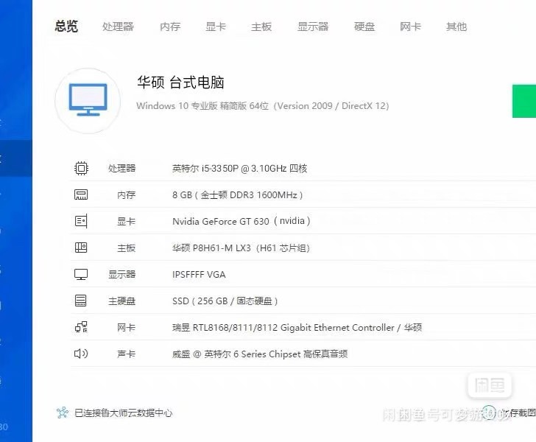
Task: Select Nvidia GeForce GT 630 text
Action: (x=241, y=221)
